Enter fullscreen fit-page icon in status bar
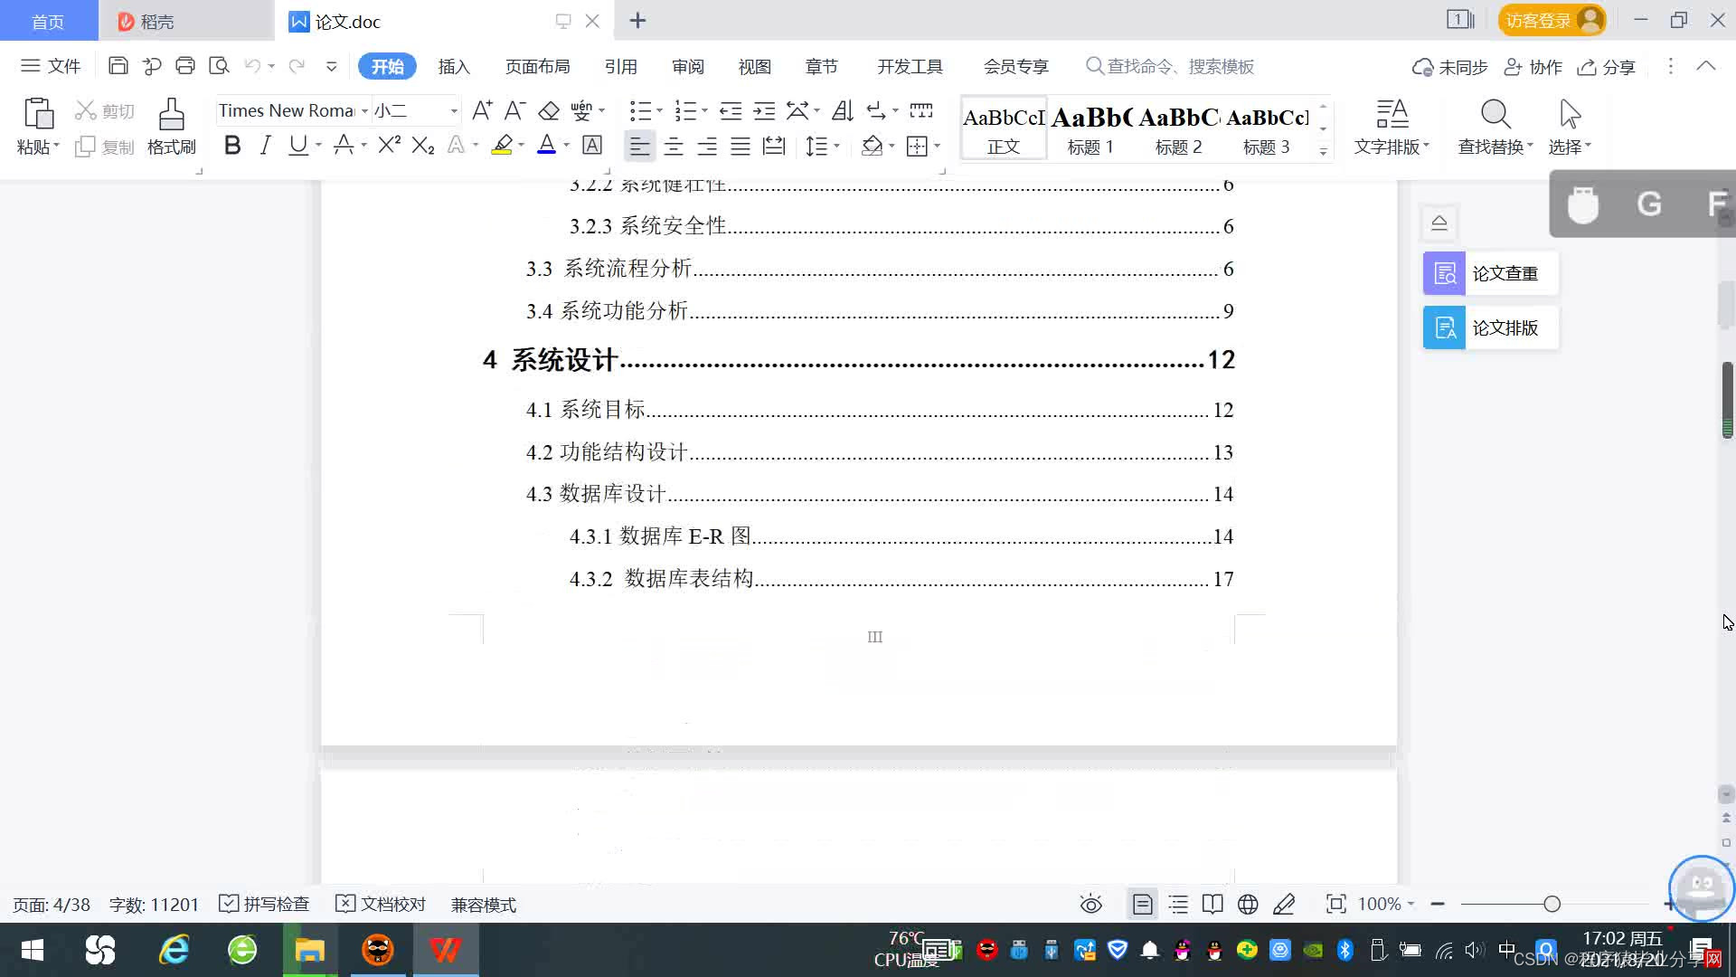The image size is (1736, 977). [1335, 905]
